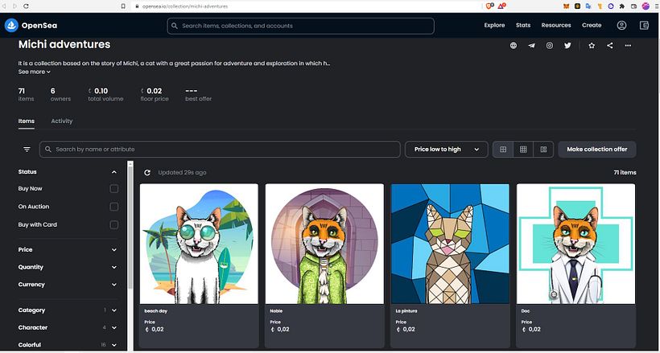
Task: Open the Noble cat thumbnail
Action: [x=324, y=244]
